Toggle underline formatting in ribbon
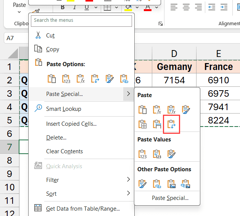 pyautogui.click(x=87, y=7)
